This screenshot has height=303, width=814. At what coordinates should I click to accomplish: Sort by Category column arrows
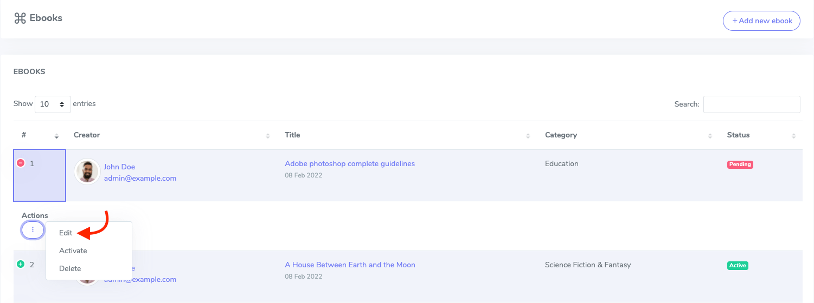710,135
